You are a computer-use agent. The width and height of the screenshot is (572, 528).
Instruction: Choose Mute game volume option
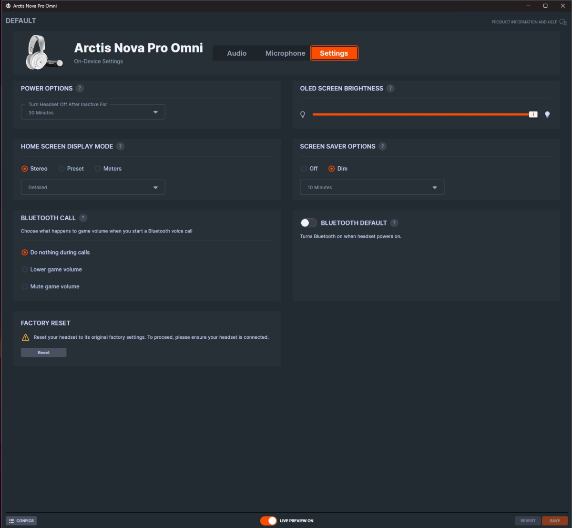tap(51, 287)
